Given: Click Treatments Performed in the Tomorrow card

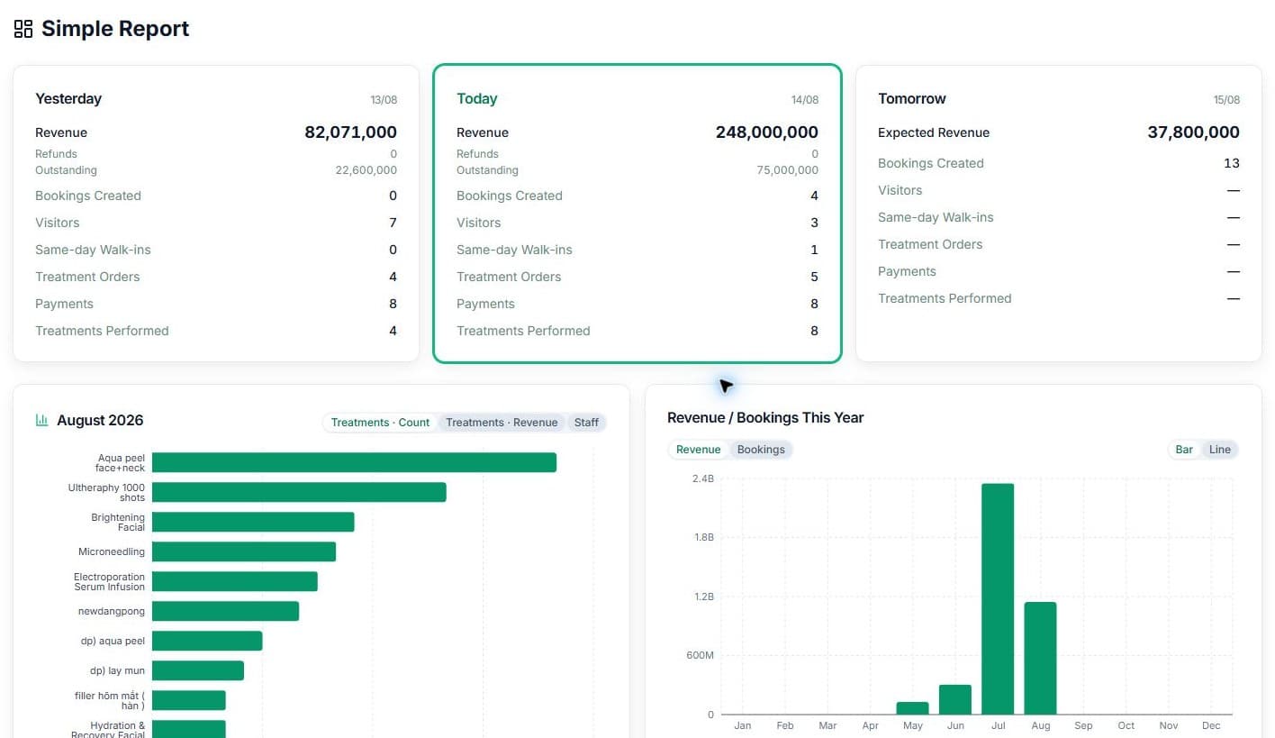Looking at the screenshot, I should click(945, 298).
